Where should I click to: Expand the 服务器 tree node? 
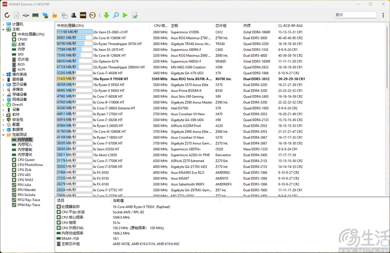click(3, 79)
